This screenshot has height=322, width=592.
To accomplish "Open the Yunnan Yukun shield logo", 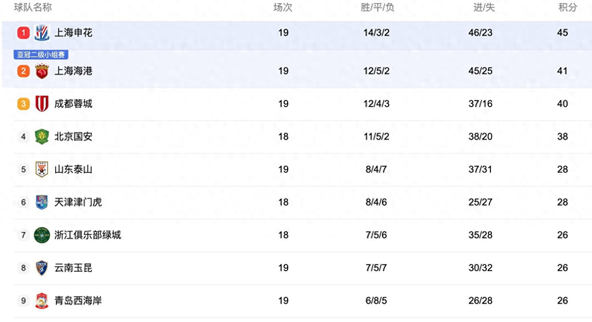I will coord(42,268).
